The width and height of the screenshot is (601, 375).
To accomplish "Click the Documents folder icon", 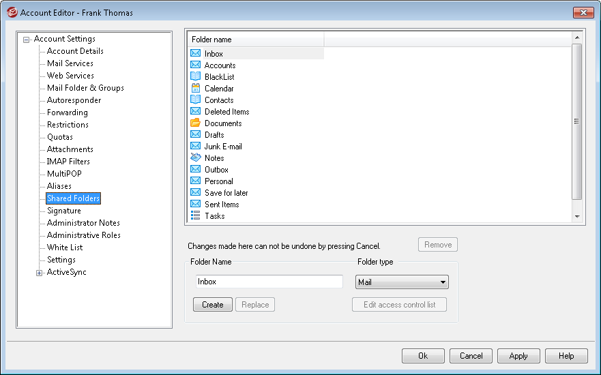I will pos(195,123).
